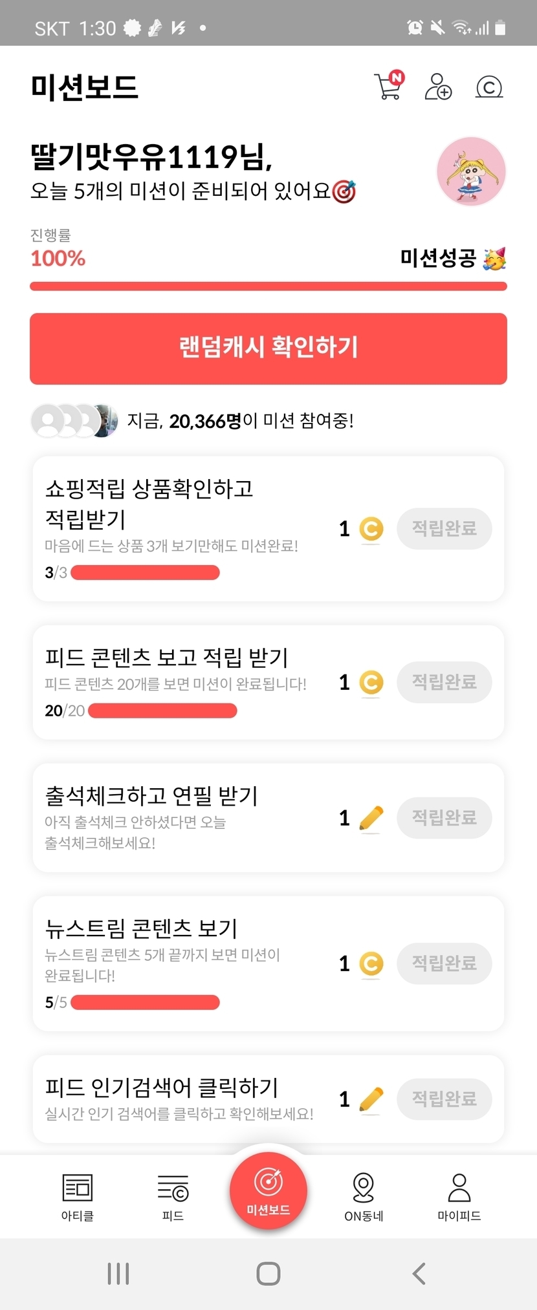
Task: Tap 적립완료 on the 피드 콘텐츠 mission
Action: 444,682
